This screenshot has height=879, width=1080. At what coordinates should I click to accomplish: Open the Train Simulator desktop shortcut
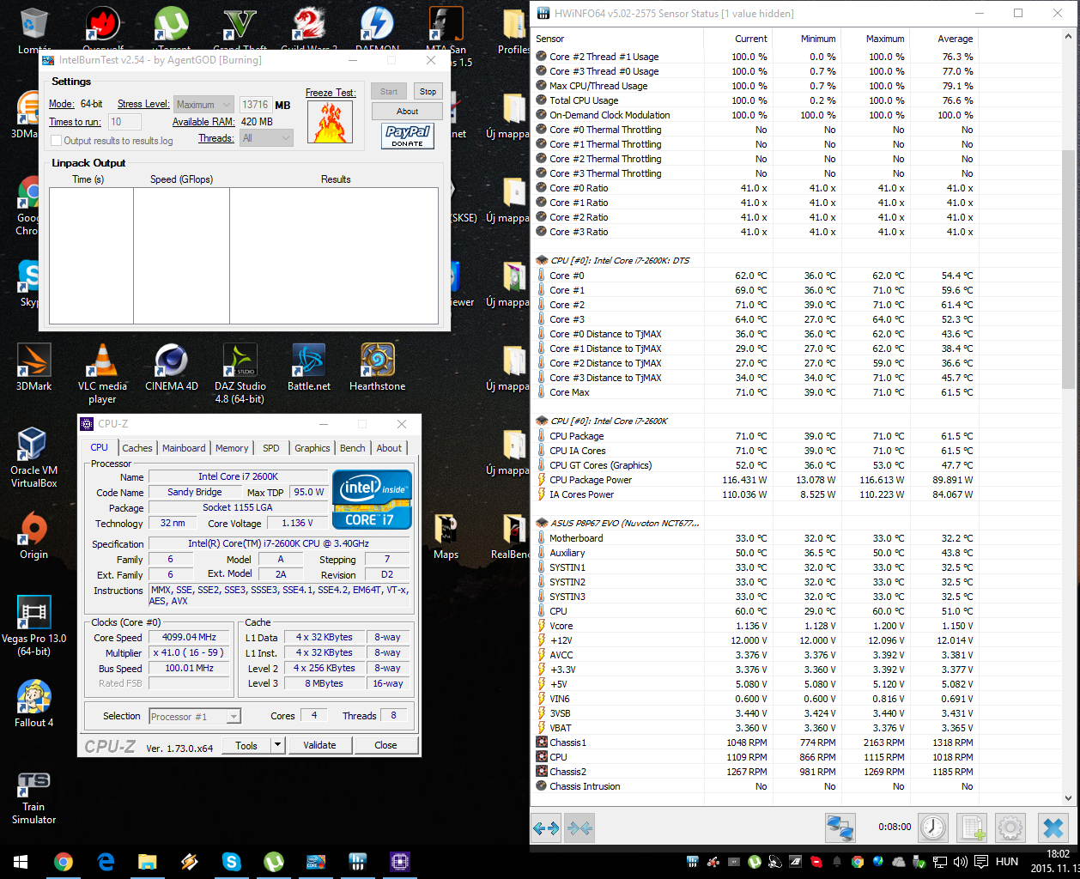coord(33,797)
